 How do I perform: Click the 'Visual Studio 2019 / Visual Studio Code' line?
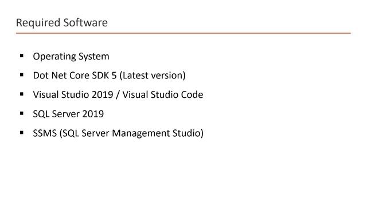coord(118,94)
